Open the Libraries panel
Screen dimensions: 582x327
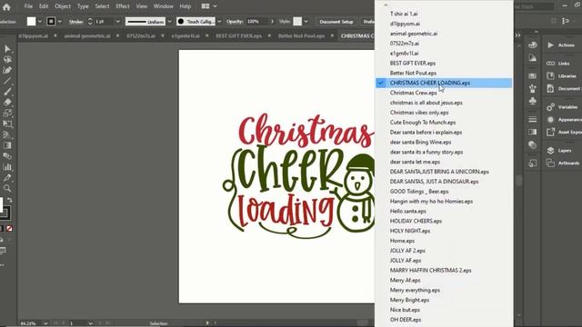click(x=561, y=76)
